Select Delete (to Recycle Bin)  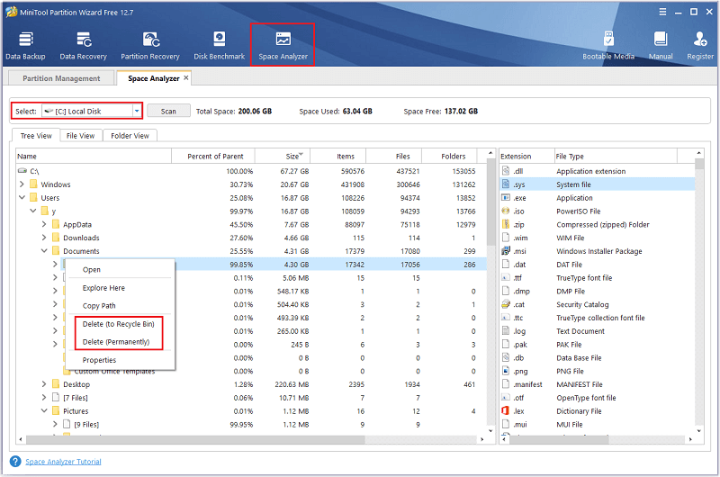119,324
